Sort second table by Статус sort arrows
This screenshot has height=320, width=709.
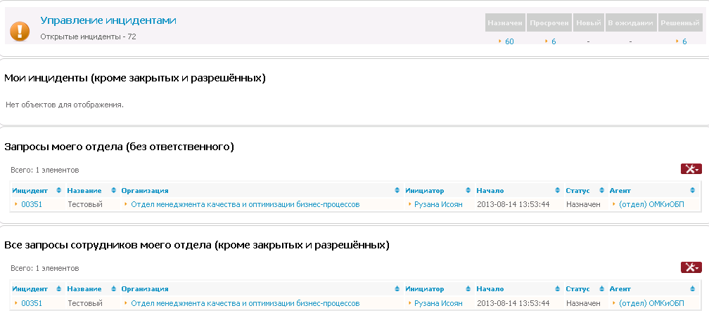(x=602, y=289)
